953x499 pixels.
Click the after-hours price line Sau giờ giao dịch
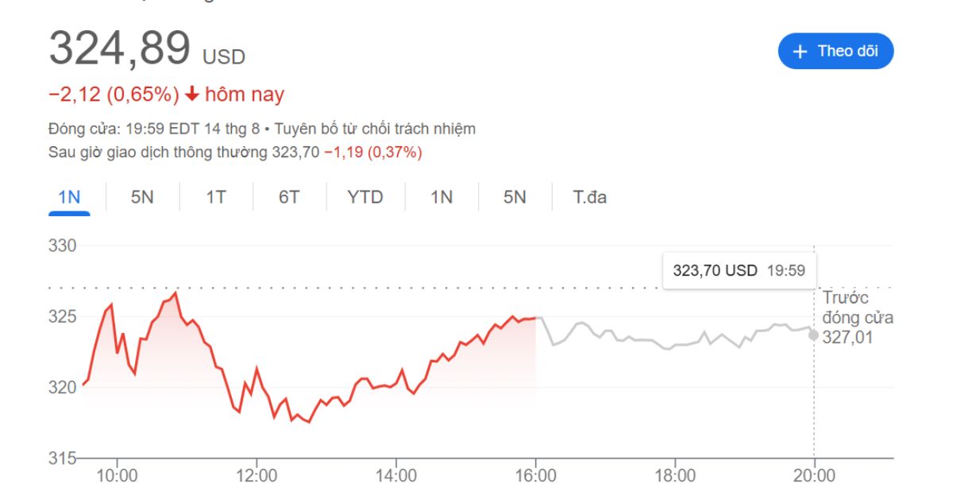point(235,152)
